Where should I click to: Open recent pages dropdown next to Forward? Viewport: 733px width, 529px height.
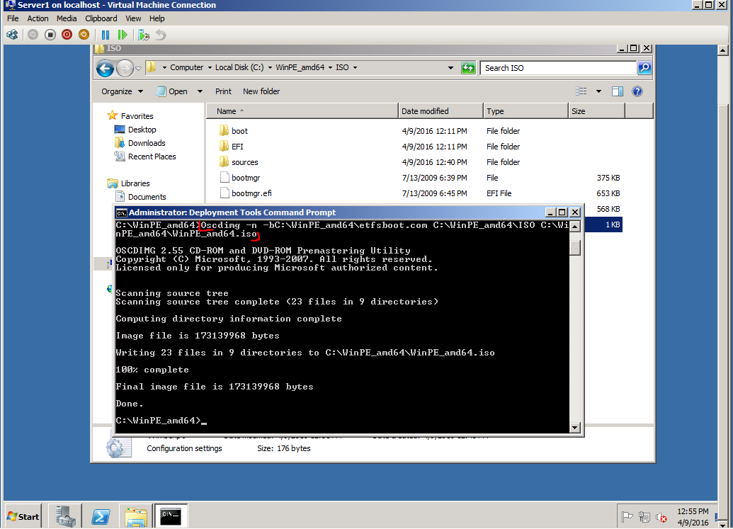138,68
